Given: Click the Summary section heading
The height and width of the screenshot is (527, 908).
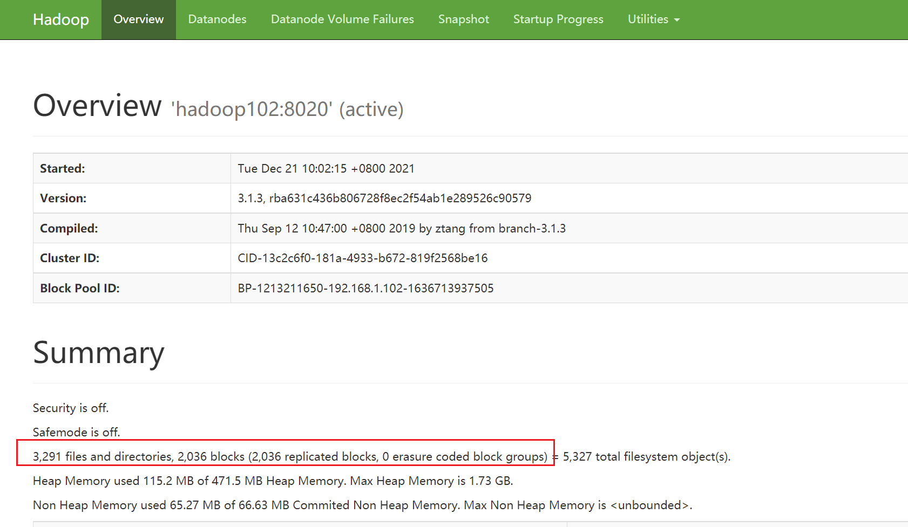Looking at the screenshot, I should pyautogui.click(x=98, y=353).
